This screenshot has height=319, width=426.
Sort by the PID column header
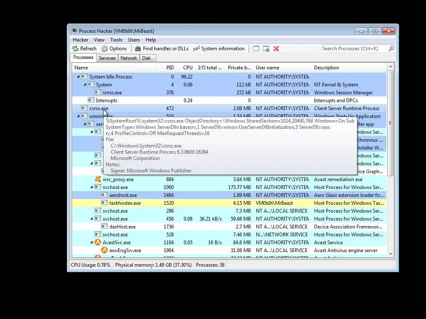pos(166,68)
